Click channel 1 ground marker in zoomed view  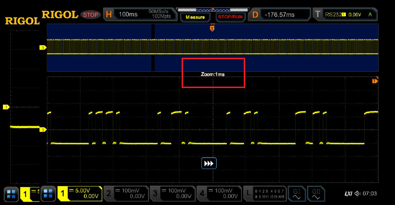pyautogui.click(x=42, y=129)
